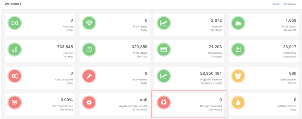Select the gear icon for Avg Repair Time
This screenshot has width=302, height=119.
[x=89, y=103]
